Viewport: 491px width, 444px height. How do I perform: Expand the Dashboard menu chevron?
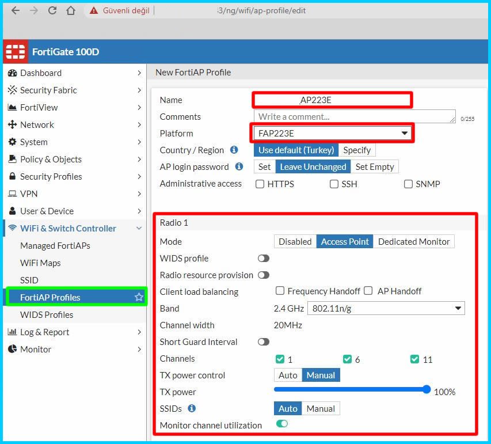pyautogui.click(x=139, y=73)
